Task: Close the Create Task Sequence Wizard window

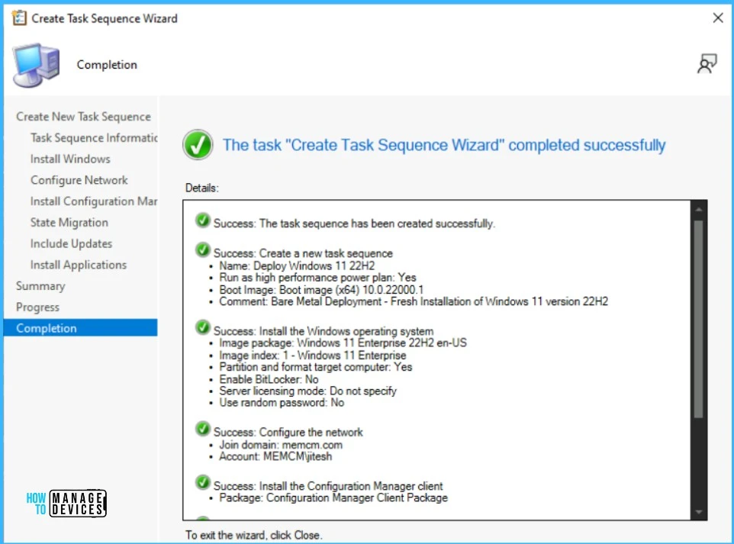Action: [x=718, y=18]
